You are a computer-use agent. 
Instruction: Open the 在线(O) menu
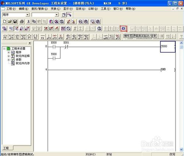pos(81,9)
